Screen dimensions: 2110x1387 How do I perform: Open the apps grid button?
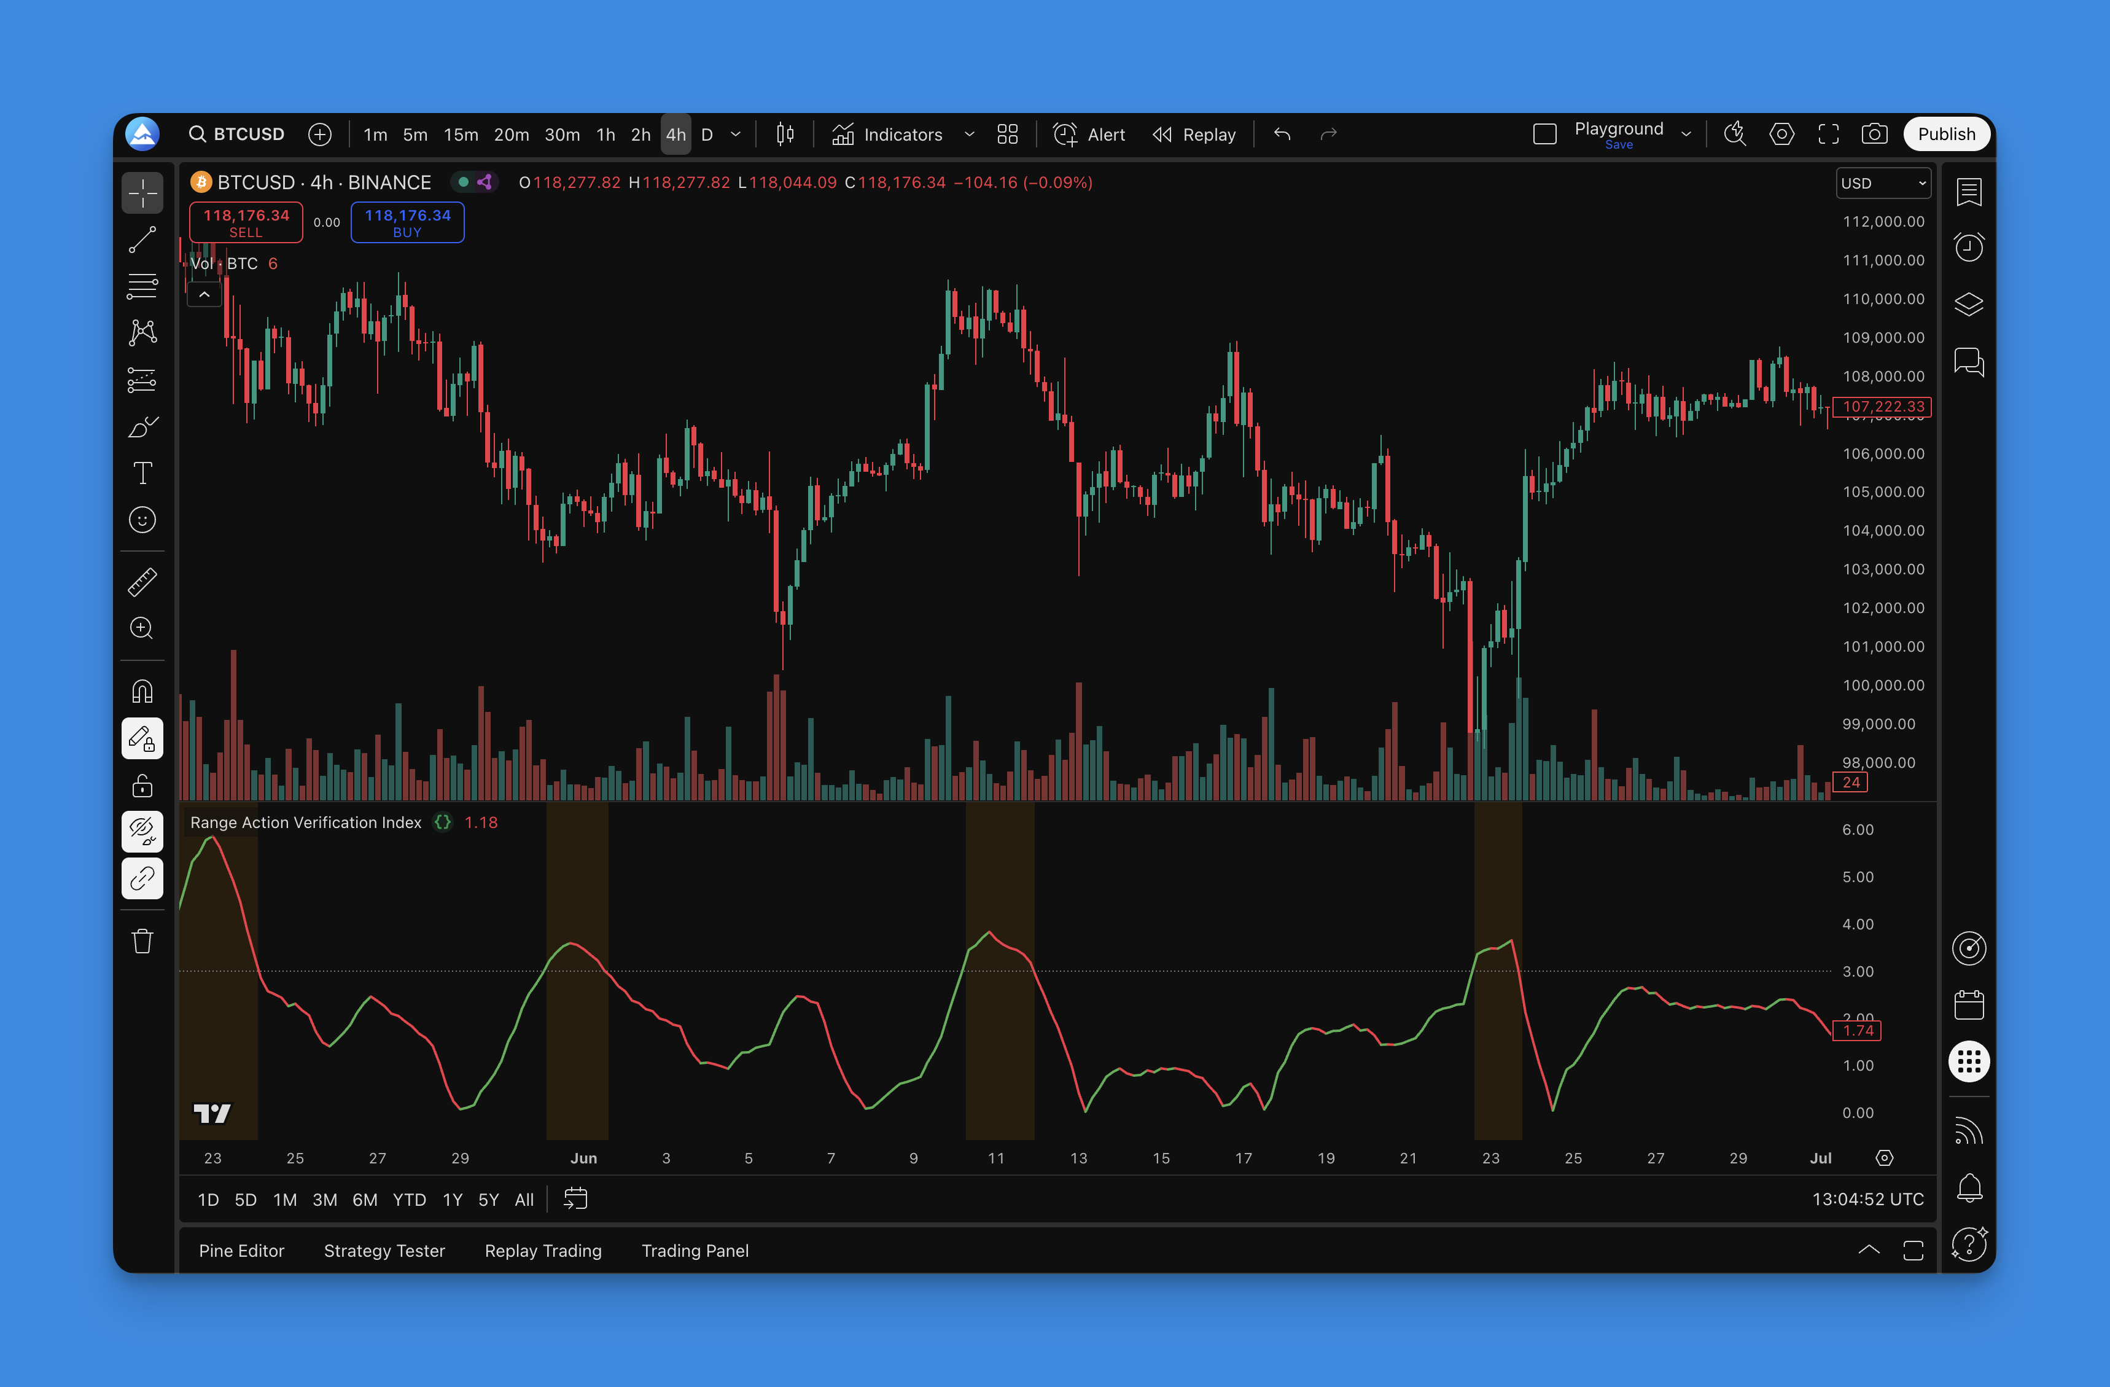point(1969,1061)
